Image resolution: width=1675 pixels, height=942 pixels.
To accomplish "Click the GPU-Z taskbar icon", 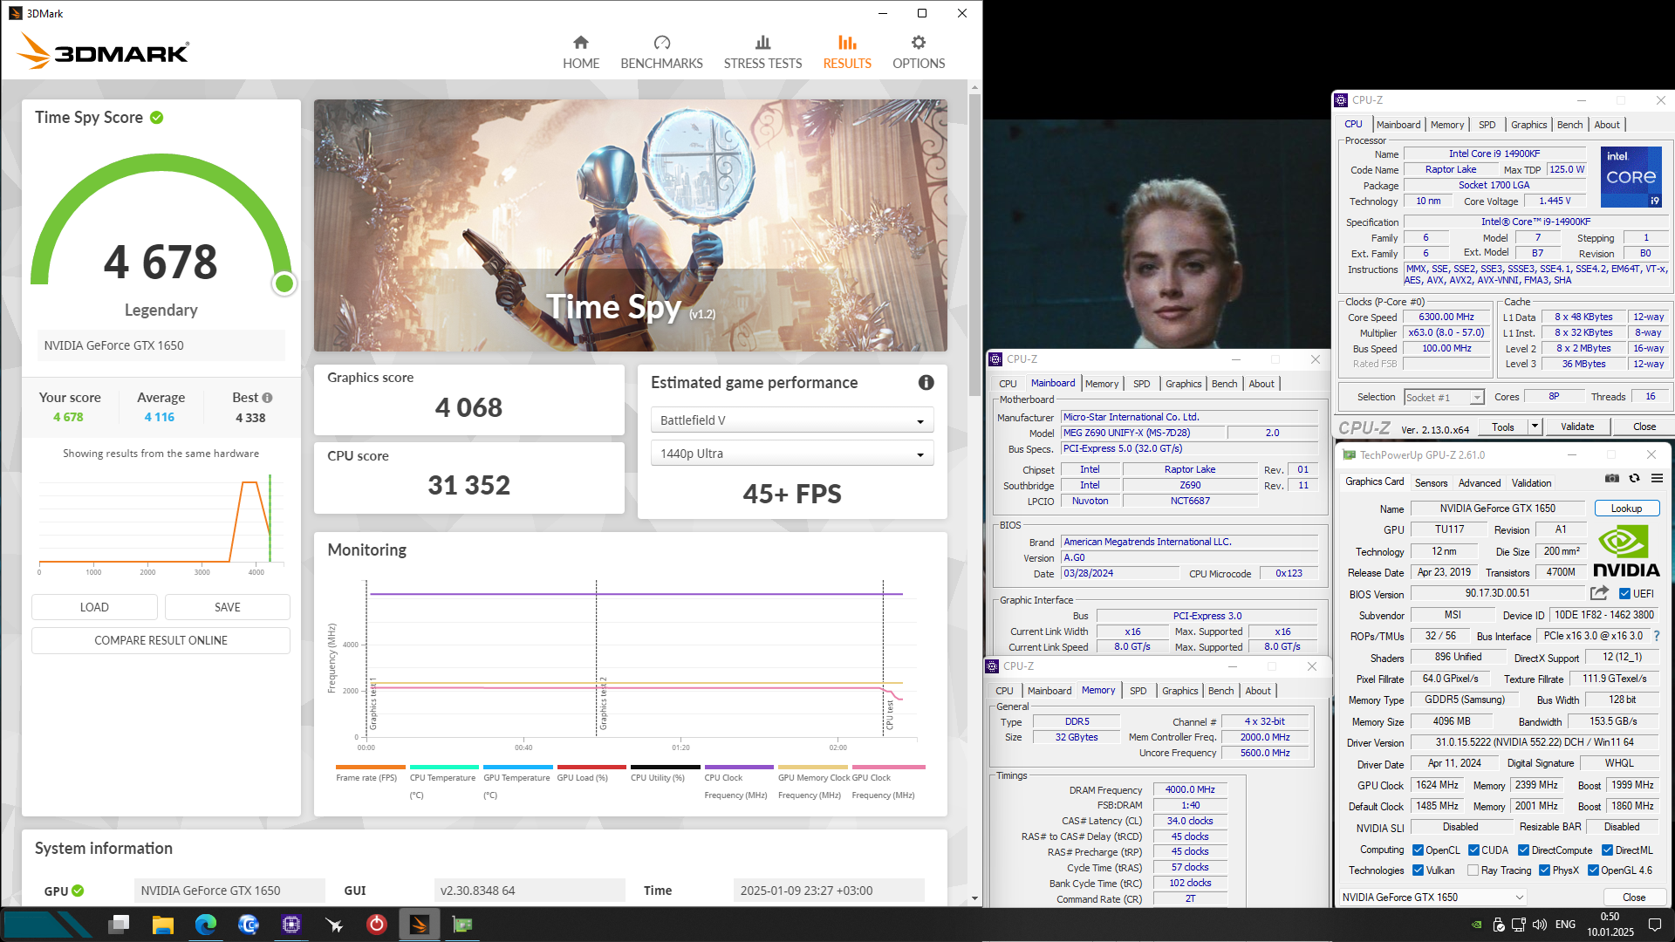I will click(461, 924).
